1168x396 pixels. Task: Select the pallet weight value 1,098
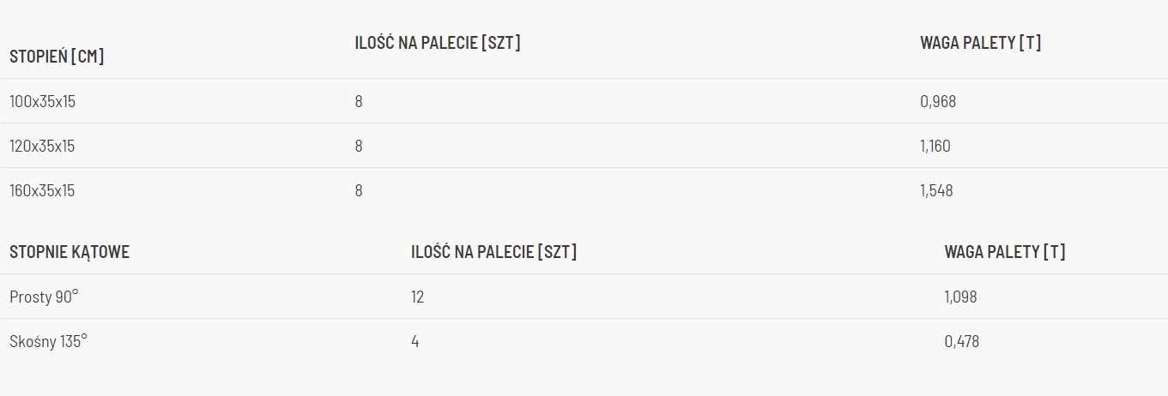[x=960, y=297]
